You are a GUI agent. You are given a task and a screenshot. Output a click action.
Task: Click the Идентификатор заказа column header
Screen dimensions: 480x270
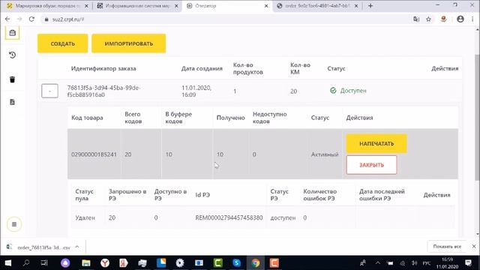point(103,68)
